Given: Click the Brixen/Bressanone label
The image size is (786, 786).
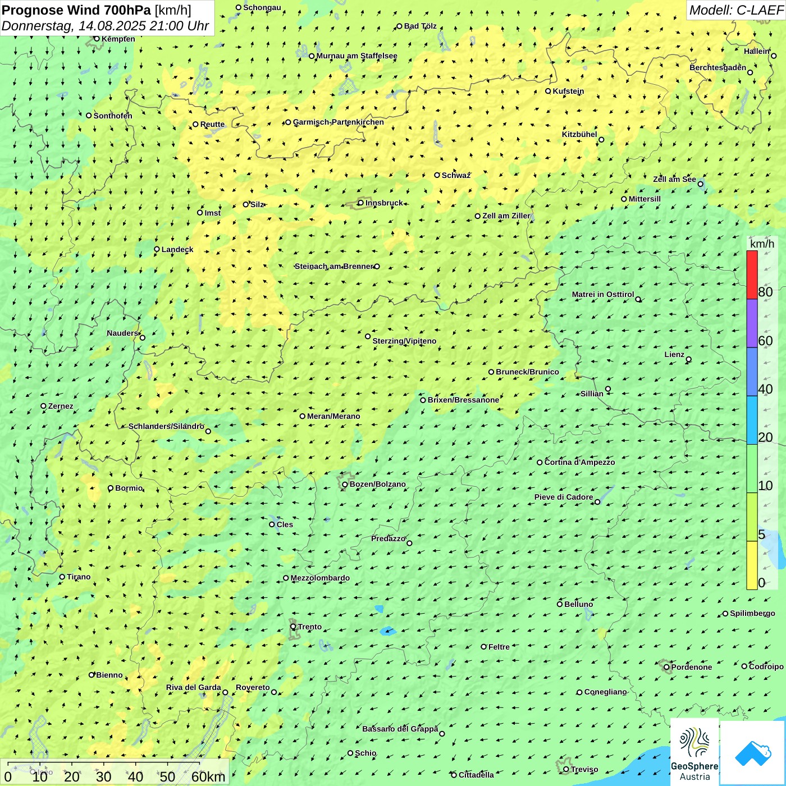Looking at the screenshot, I should click(463, 400).
